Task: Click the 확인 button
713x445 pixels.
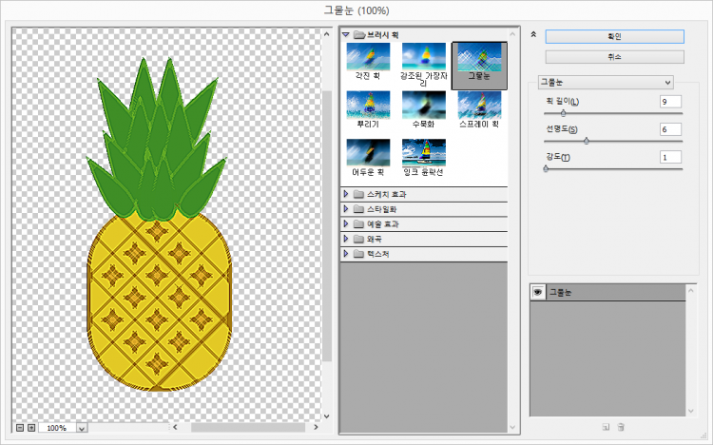Action: coord(614,35)
